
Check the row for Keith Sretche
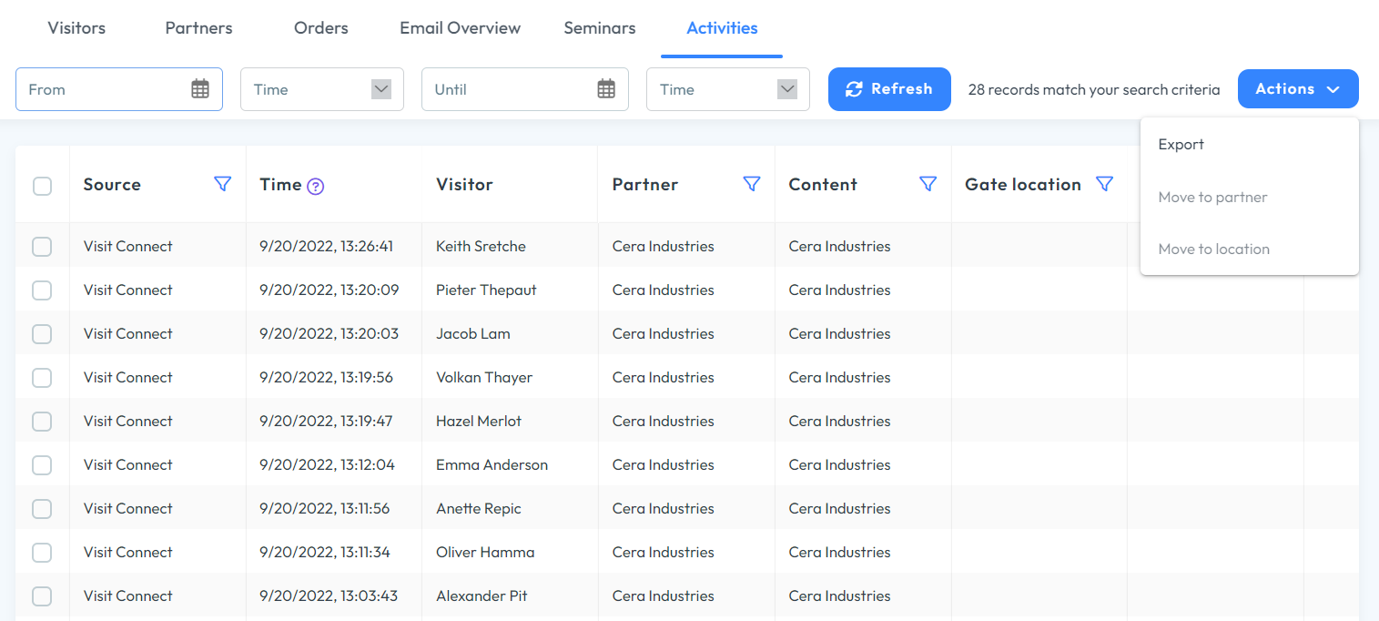(42, 246)
